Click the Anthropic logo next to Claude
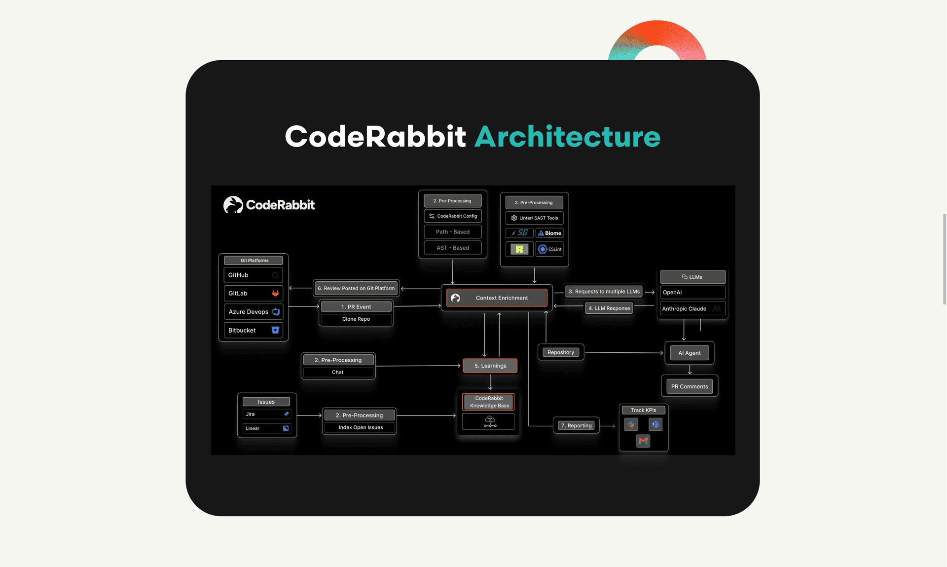The height and width of the screenshot is (567, 947). click(x=717, y=309)
